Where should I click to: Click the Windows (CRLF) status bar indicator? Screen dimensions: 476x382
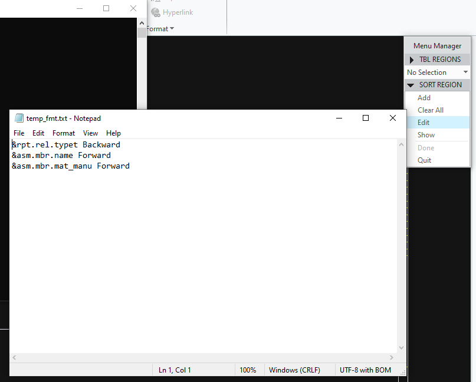tap(296, 370)
